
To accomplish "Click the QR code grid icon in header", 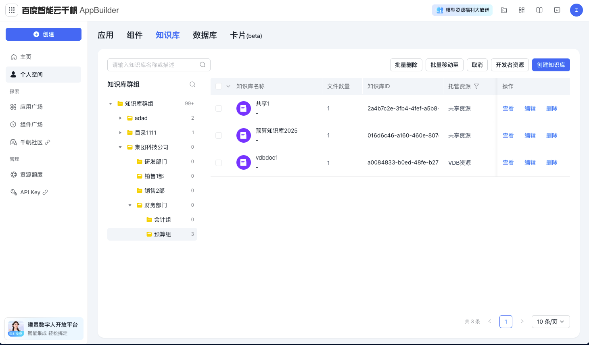I will (522, 10).
